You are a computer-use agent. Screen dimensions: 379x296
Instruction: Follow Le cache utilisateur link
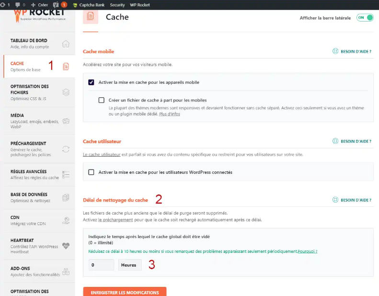(102, 154)
